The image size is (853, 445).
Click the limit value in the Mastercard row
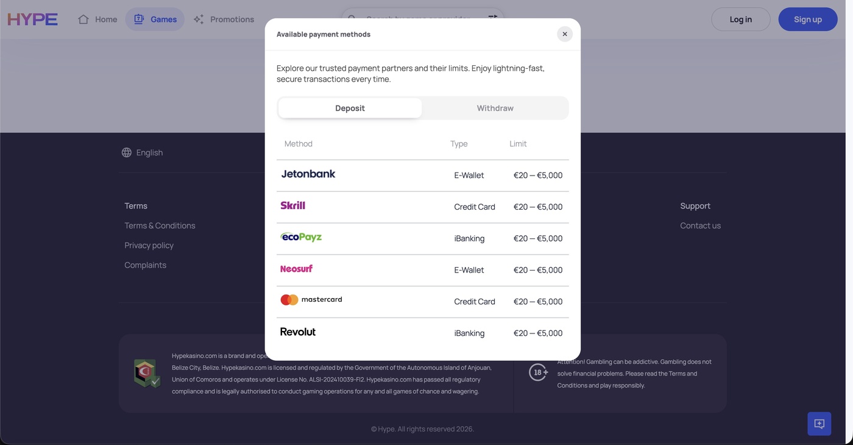point(538,302)
